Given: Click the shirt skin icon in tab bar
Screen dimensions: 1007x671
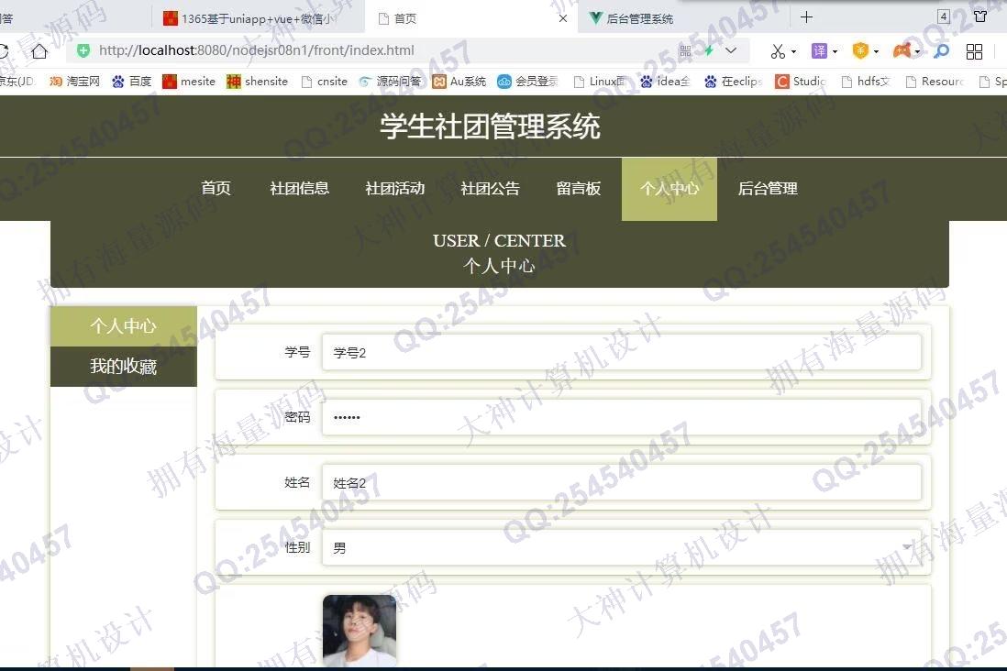Looking at the screenshot, I should [980, 16].
